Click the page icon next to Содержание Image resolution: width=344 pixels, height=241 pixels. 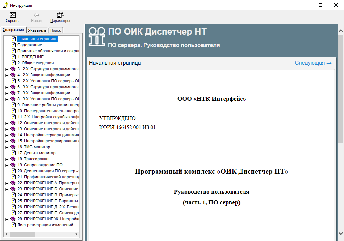[14, 45]
